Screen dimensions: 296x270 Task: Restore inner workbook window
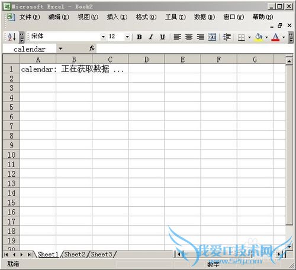tap(280, 25)
